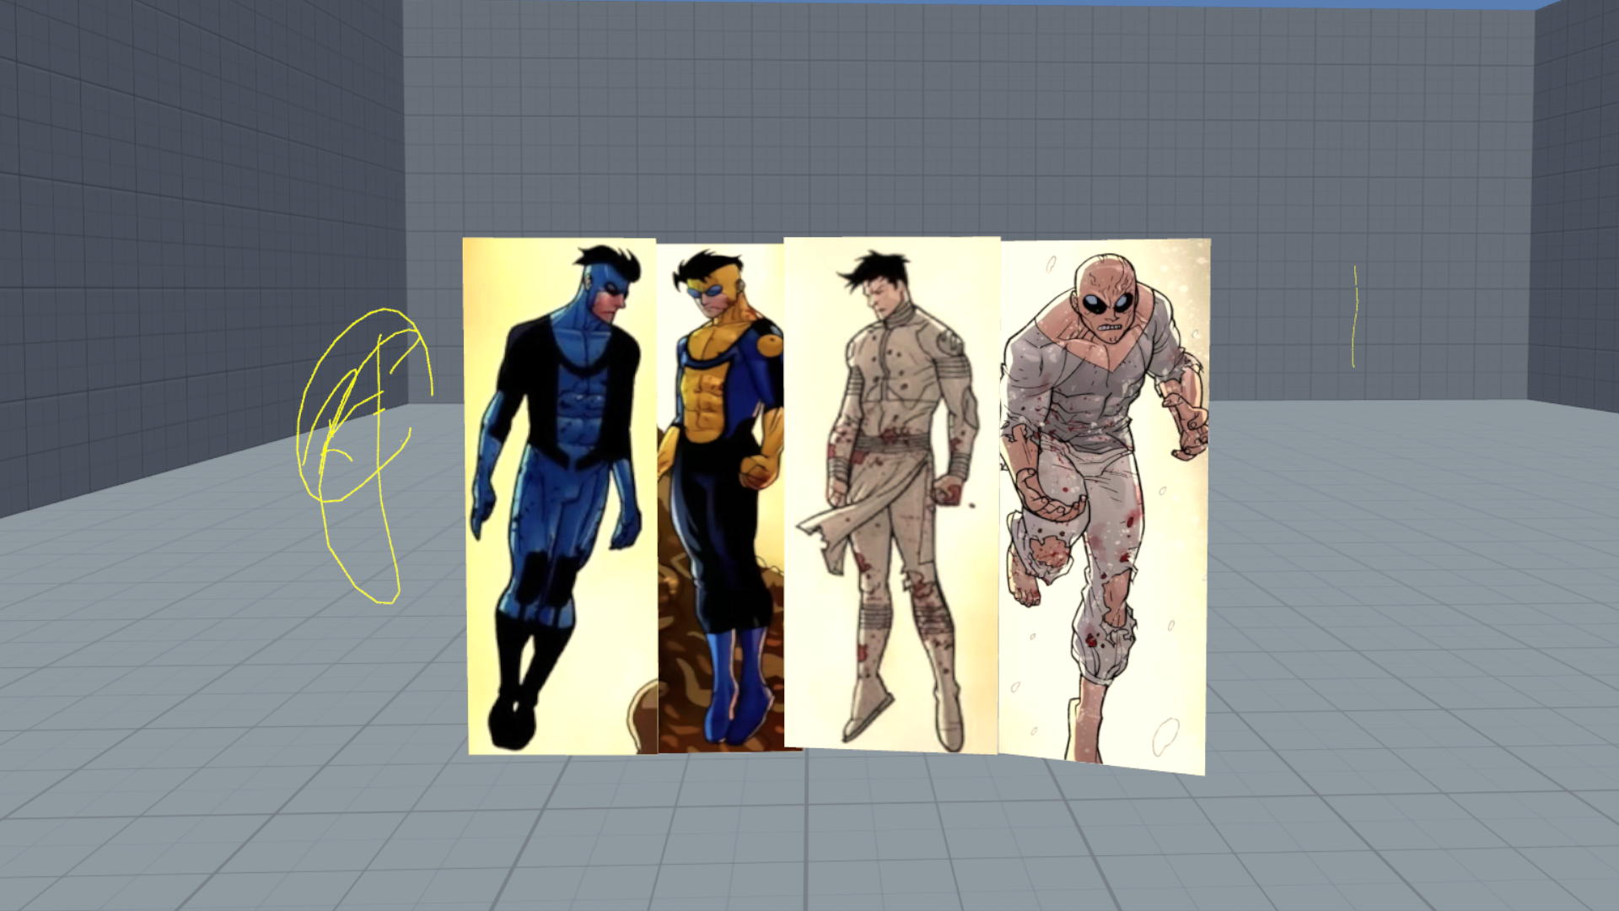Screen dimensions: 1619x911
Task: Select the blue-and-black suited hero image panel
Action: click(562, 496)
